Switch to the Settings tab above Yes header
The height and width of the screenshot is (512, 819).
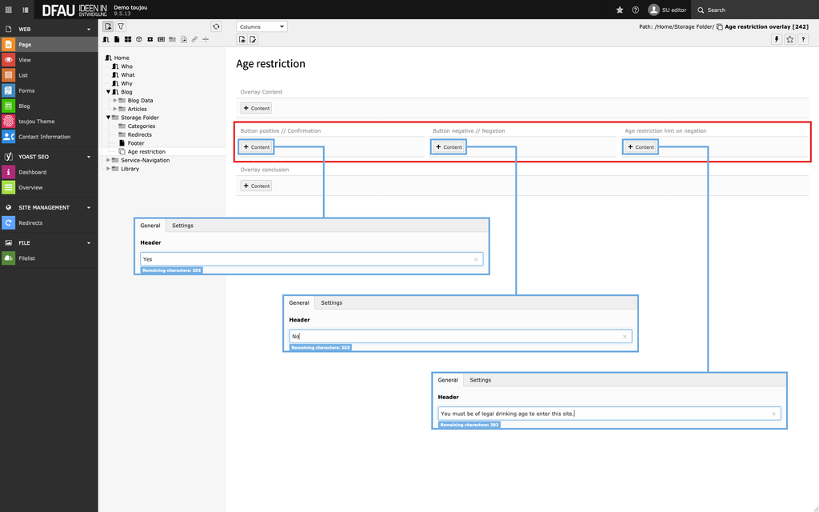click(182, 226)
